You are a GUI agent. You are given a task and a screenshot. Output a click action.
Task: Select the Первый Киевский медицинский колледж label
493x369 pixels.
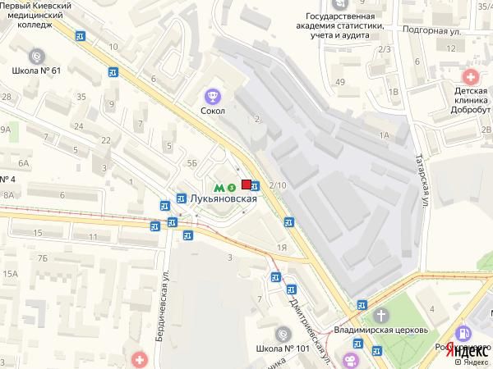[x=35, y=15]
